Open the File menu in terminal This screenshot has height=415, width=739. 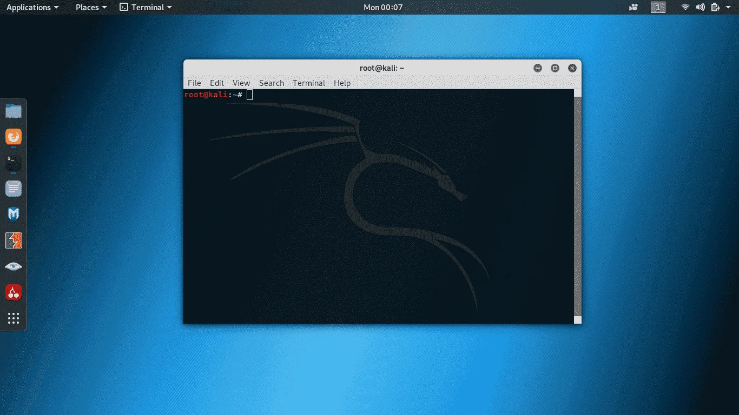tap(194, 83)
